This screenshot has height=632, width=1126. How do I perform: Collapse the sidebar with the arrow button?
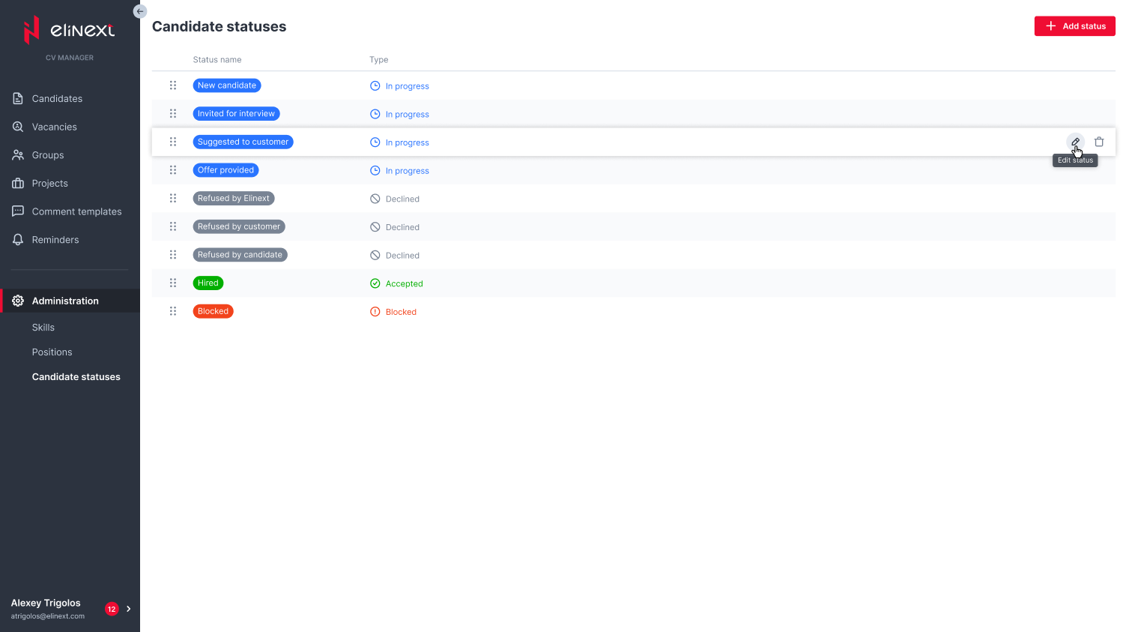[x=140, y=11]
